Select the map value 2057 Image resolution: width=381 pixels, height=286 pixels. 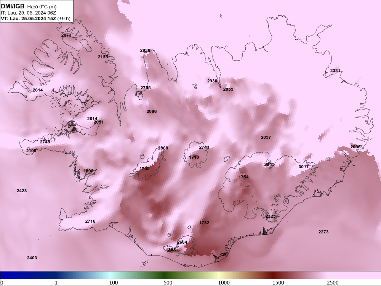click(266, 137)
